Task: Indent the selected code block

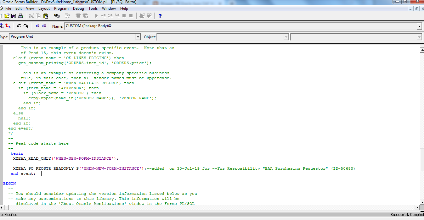Action: pyautogui.click(x=37, y=26)
